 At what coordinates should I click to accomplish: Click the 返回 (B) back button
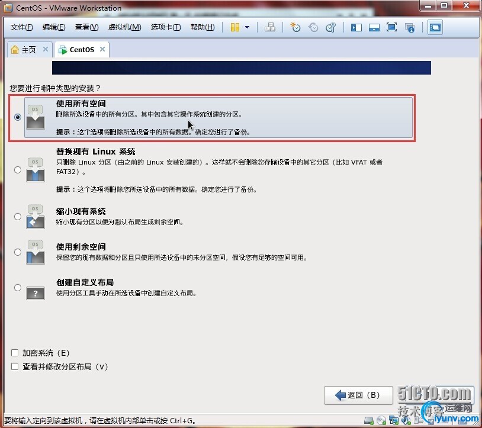click(358, 395)
